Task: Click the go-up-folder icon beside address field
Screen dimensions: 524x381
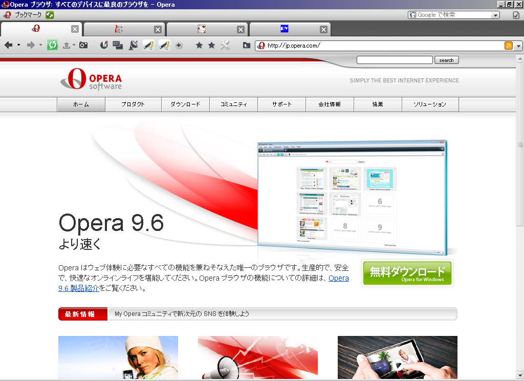Action: coord(246,45)
